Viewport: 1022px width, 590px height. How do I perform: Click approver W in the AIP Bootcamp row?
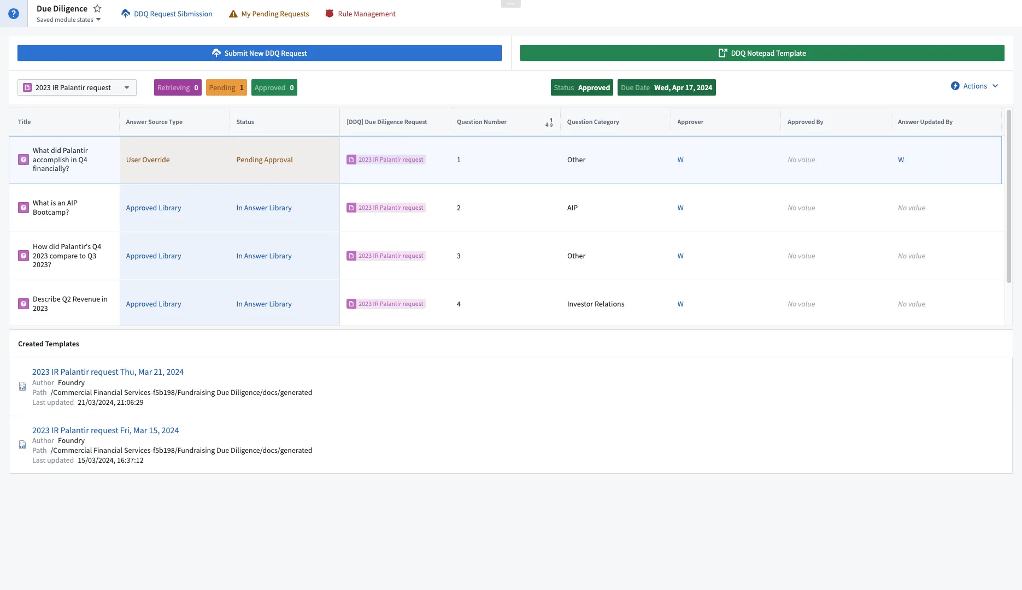pyautogui.click(x=680, y=208)
